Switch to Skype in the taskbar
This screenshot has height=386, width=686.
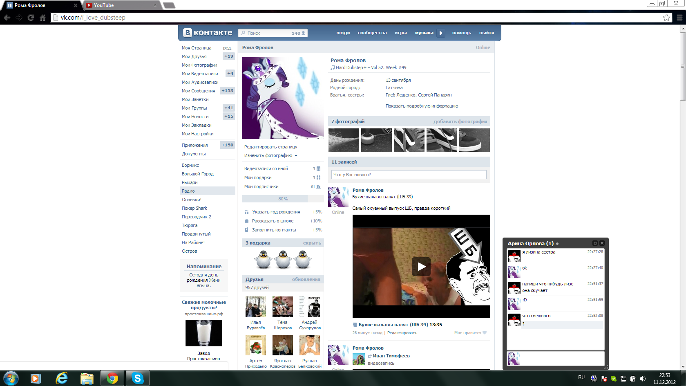tap(137, 379)
